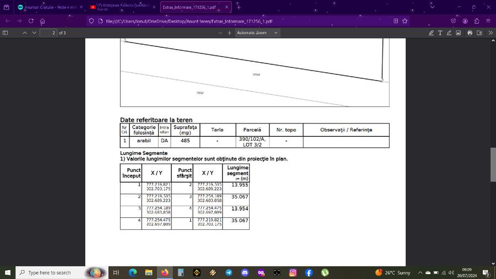Switch to the YouTube tab
Screen dimensions: 496x279
click(x=122, y=7)
